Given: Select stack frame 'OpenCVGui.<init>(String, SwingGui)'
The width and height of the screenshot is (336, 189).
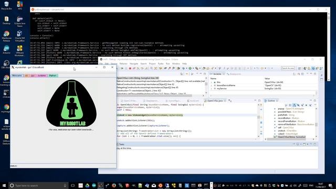Looking at the screenshot, I should [138, 78].
